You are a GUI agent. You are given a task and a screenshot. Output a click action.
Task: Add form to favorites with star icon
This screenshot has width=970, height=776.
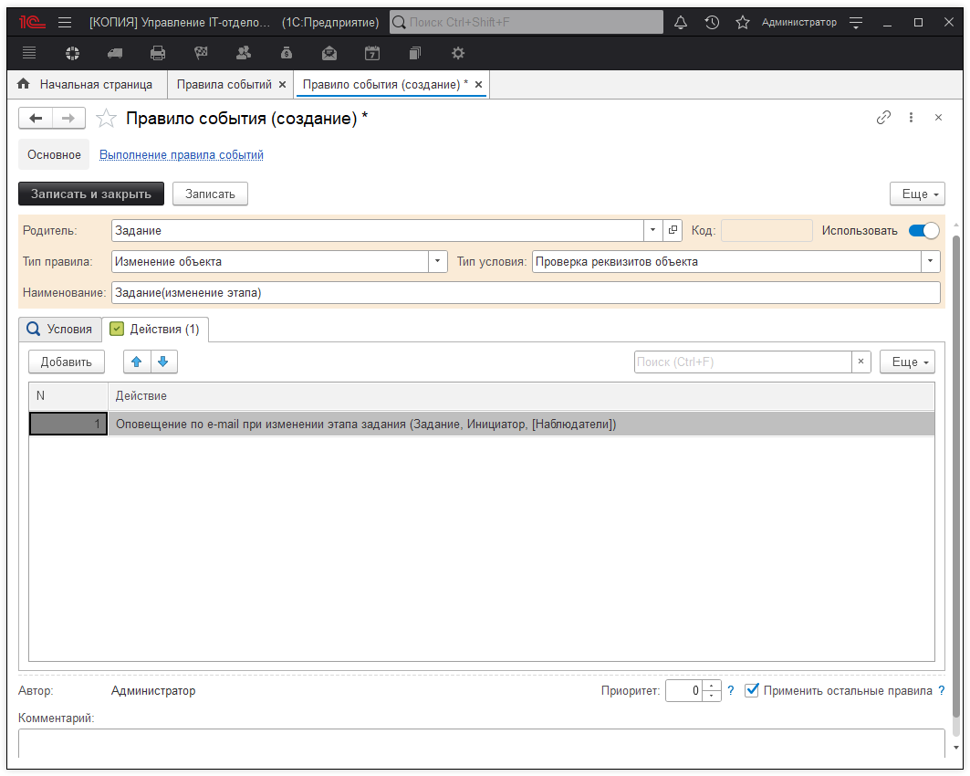pyautogui.click(x=107, y=118)
